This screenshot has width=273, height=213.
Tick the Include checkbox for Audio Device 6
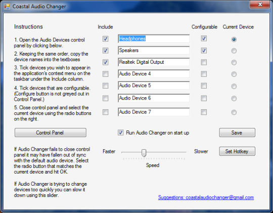(105, 98)
